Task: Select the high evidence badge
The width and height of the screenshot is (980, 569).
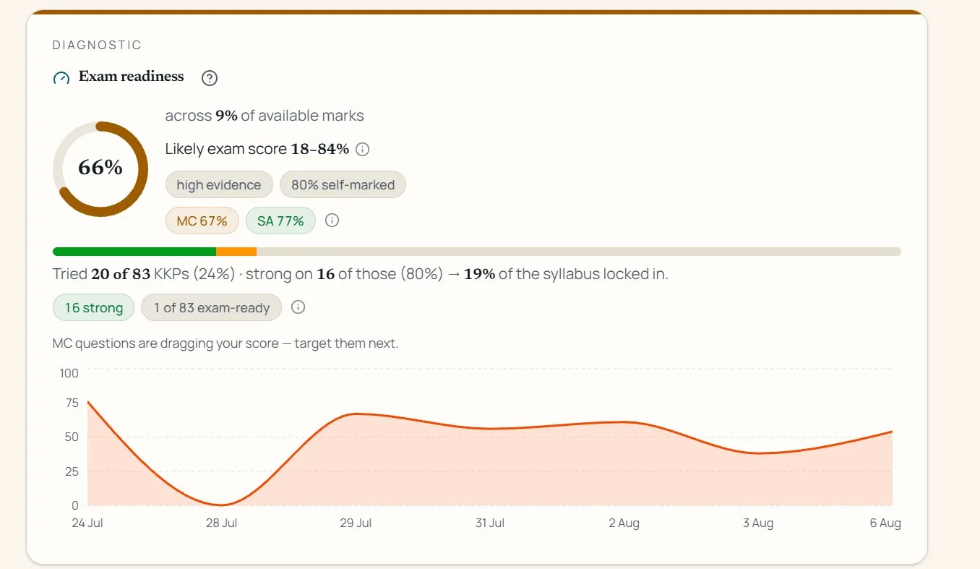Action: click(x=219, y=184)
